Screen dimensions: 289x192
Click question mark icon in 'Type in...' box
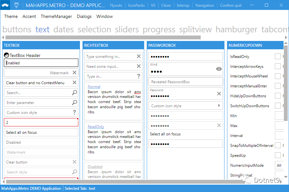139,76
